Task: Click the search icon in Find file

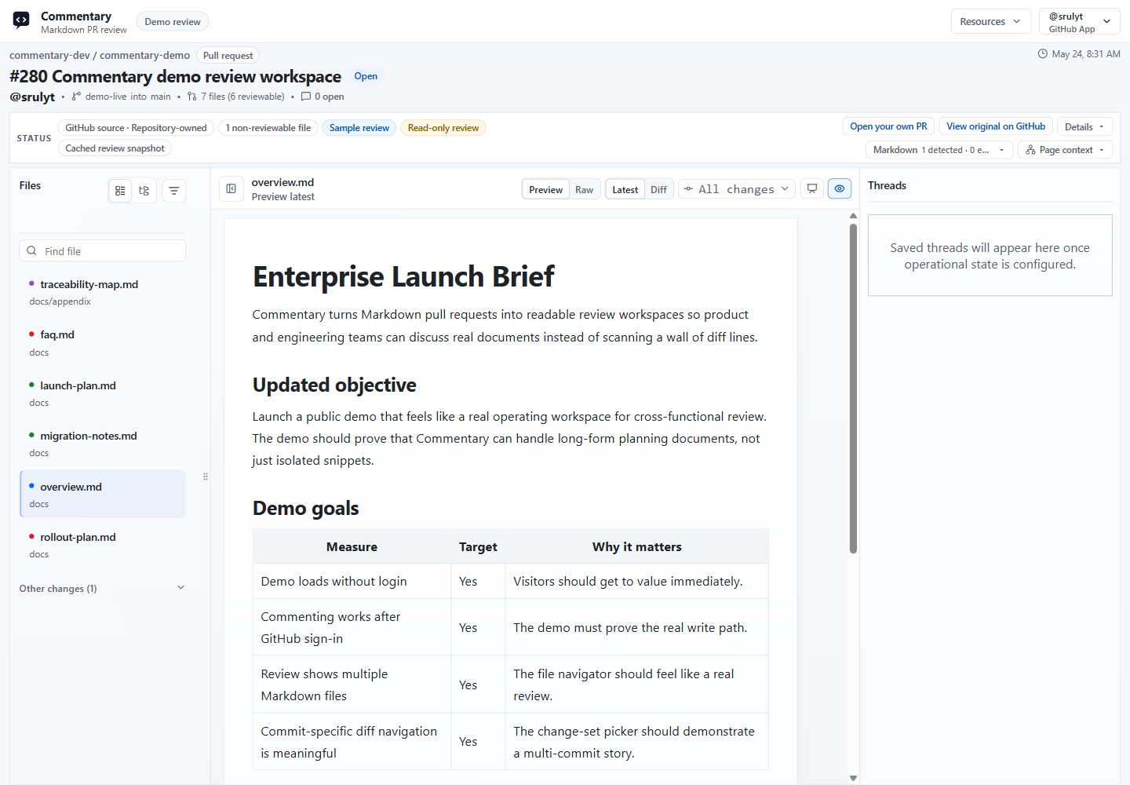Action: pos(32,251)
